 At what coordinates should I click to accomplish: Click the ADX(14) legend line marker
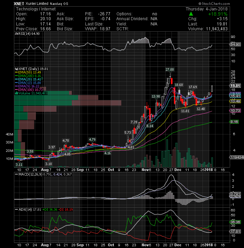pyautogui.click(x=16, y=209)
